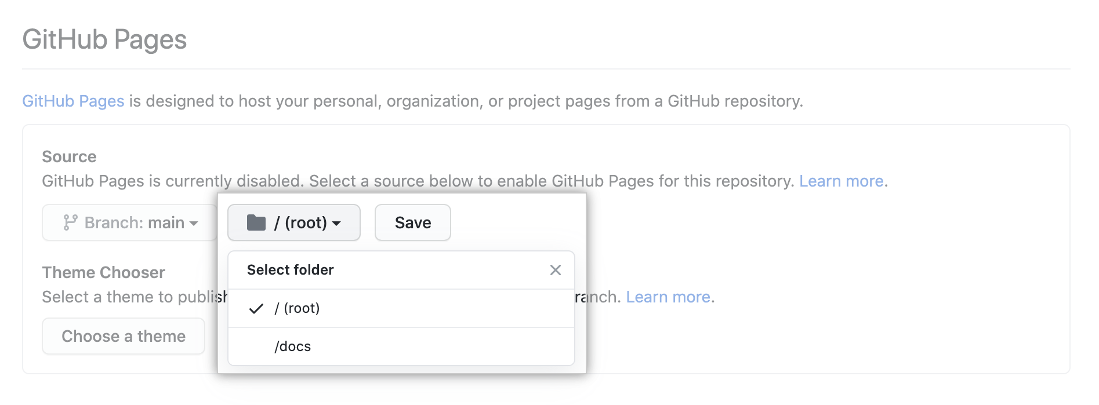Click the "Select folder" popup header
The height and width of the screenshot is (405, 1099).
[291, 270]
